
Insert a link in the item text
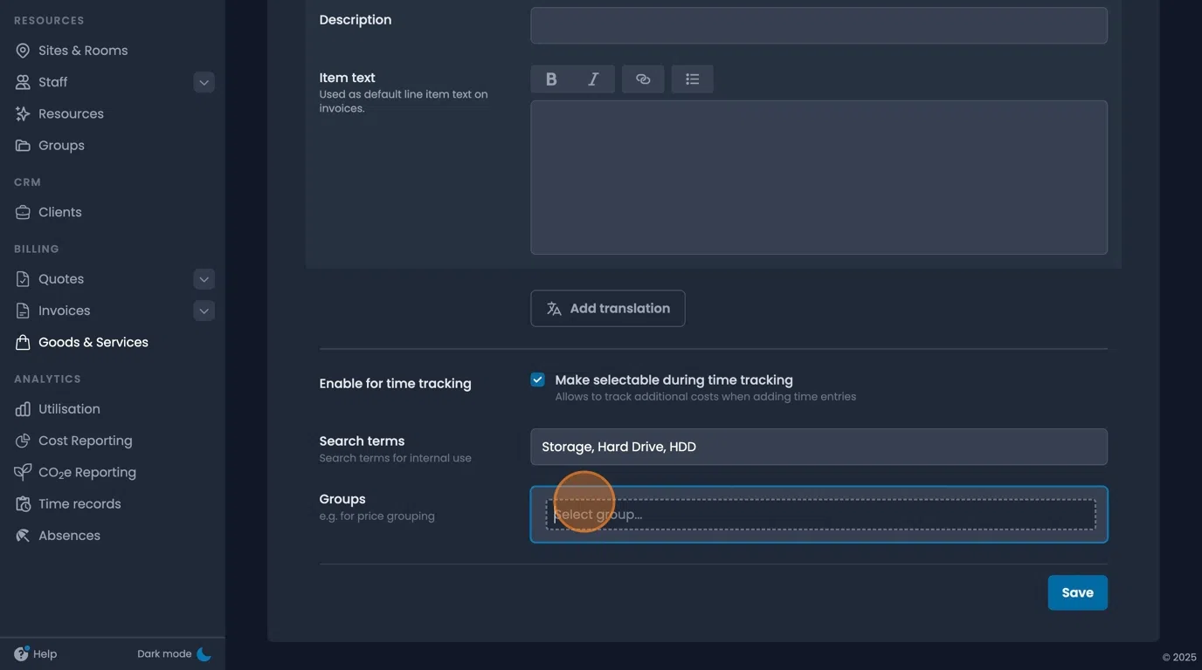tap(643, 79)
